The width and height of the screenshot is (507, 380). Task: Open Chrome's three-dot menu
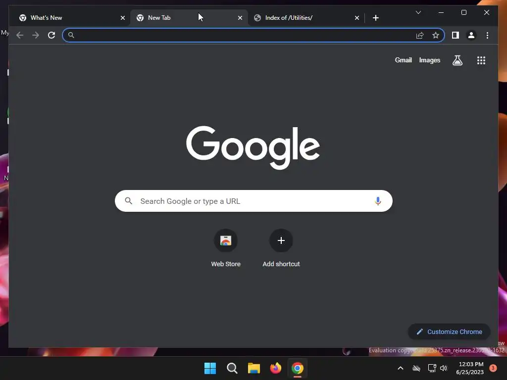pyautogui.click(x=487, y=35)
